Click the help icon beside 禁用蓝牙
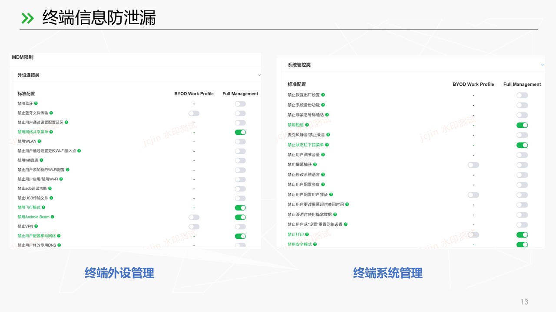The width and height of the screenshot is (556, 312). tap(36, 104)
